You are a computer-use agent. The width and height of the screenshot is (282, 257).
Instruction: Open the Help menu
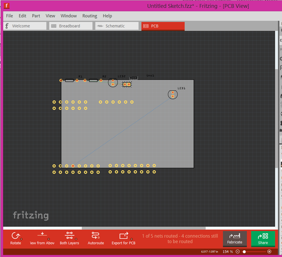point(107,16)
